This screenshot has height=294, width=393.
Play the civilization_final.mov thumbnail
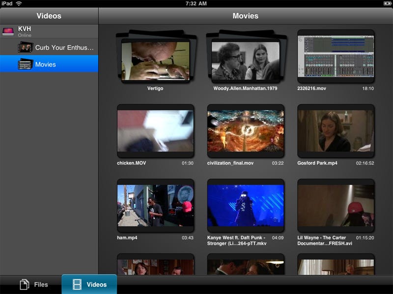(246, 131)
